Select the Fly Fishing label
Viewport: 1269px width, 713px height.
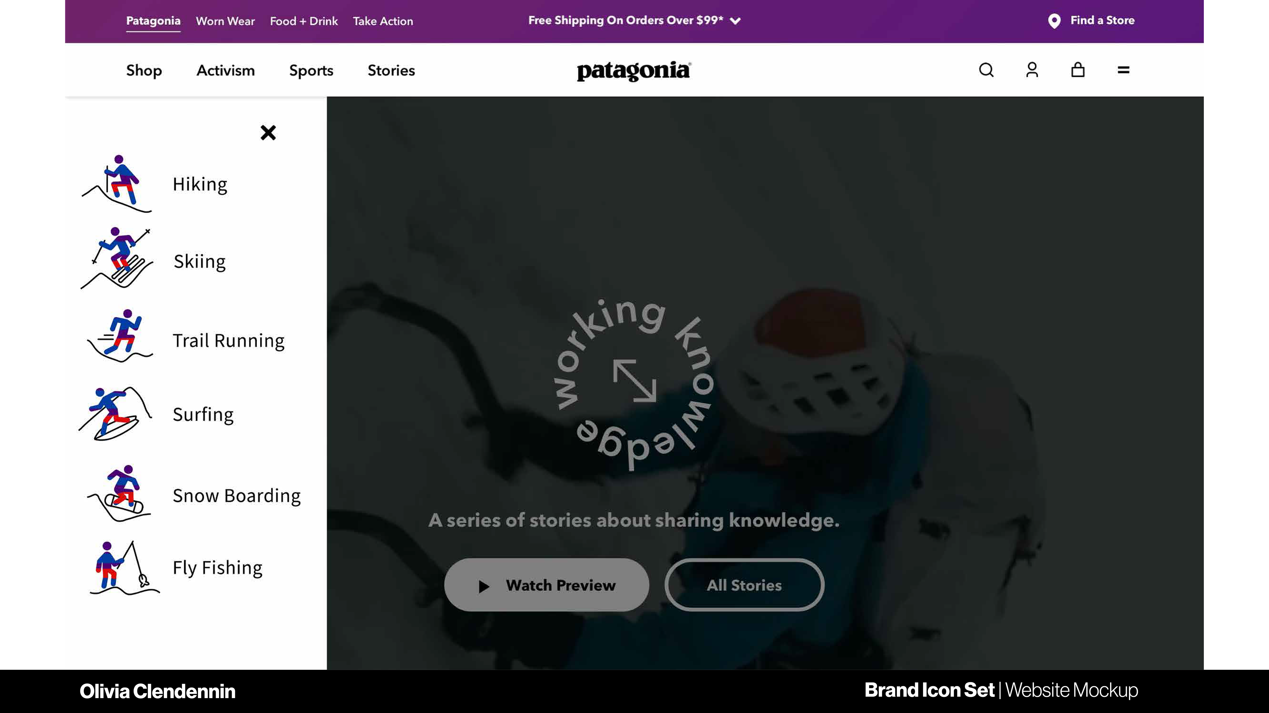point(217,568)
